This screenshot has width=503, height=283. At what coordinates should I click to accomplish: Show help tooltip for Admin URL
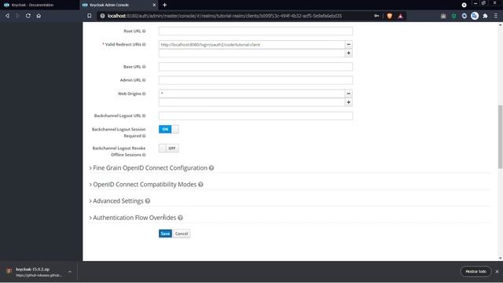point(144,80)
